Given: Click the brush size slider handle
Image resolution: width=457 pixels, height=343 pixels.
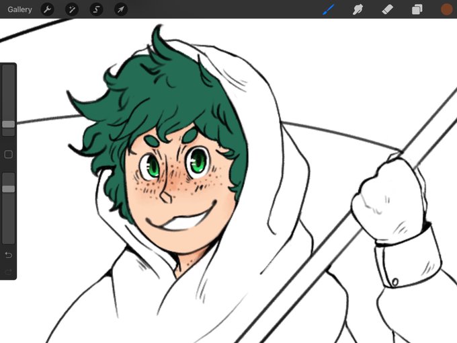Looking at the screenshot, I should pos(9,124).
